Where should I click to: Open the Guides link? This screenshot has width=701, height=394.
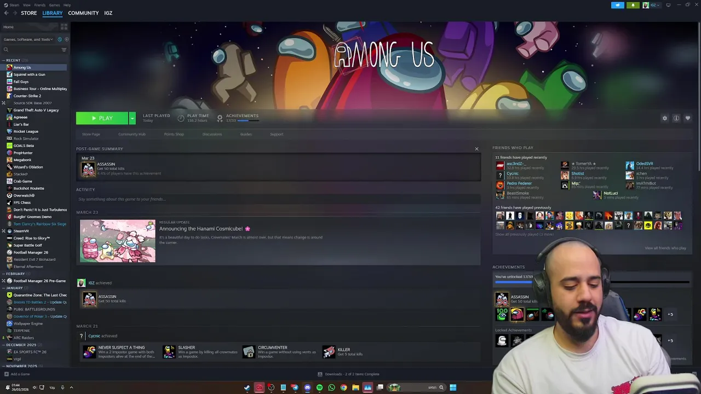point(246,134)
